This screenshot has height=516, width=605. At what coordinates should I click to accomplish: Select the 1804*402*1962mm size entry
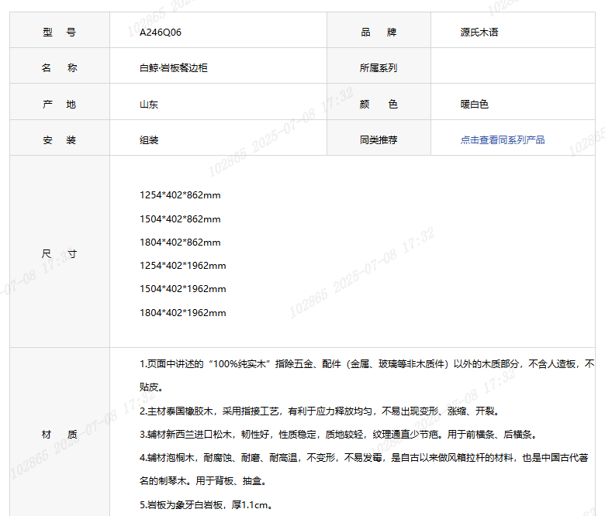coord(182,313)
